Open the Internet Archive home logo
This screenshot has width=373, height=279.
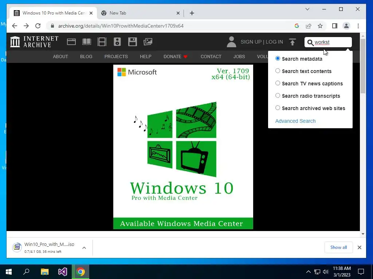click(x=34, y=42)
